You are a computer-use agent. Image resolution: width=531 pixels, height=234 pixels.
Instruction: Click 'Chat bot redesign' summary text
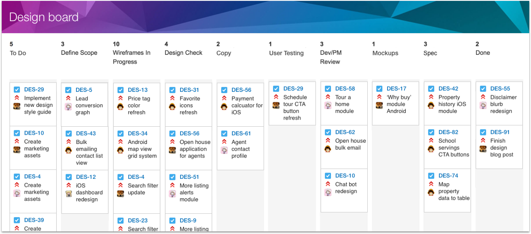click(346, 188)
